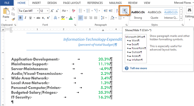The image size is (194, 106).
Task: Click the Multilevel List icon
Action: click(96, 11)
